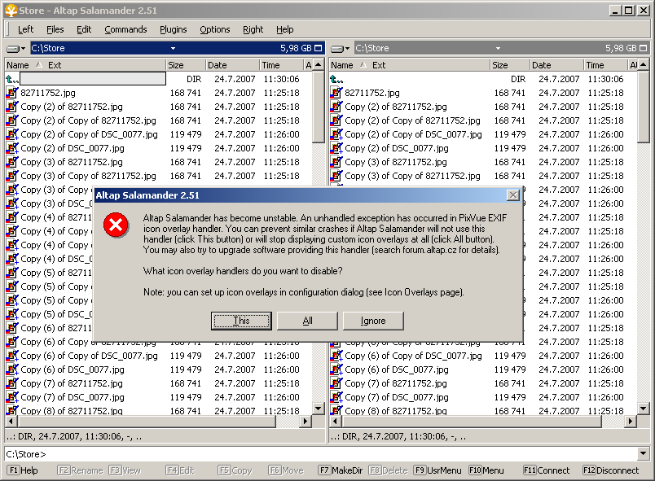Click left icon of Copy (7) of 82711752.jpg
Image resolution: width=655 pixels, height=481 pixels.
pos(12,383)
